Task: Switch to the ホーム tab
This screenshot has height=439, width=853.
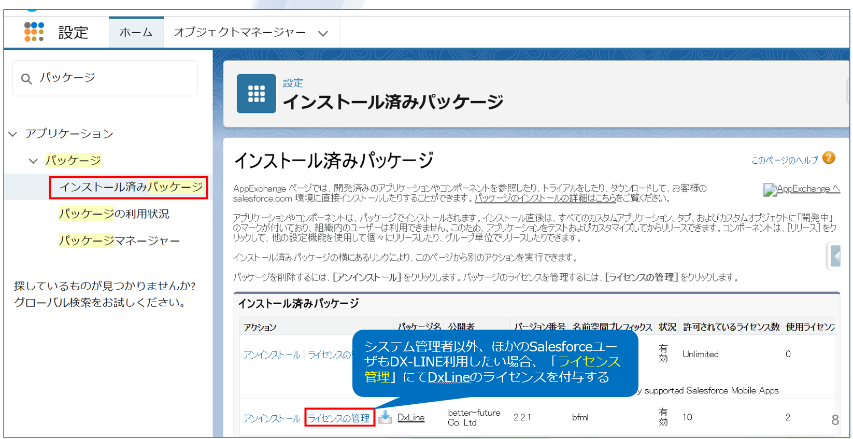Action: click(136, 33)
